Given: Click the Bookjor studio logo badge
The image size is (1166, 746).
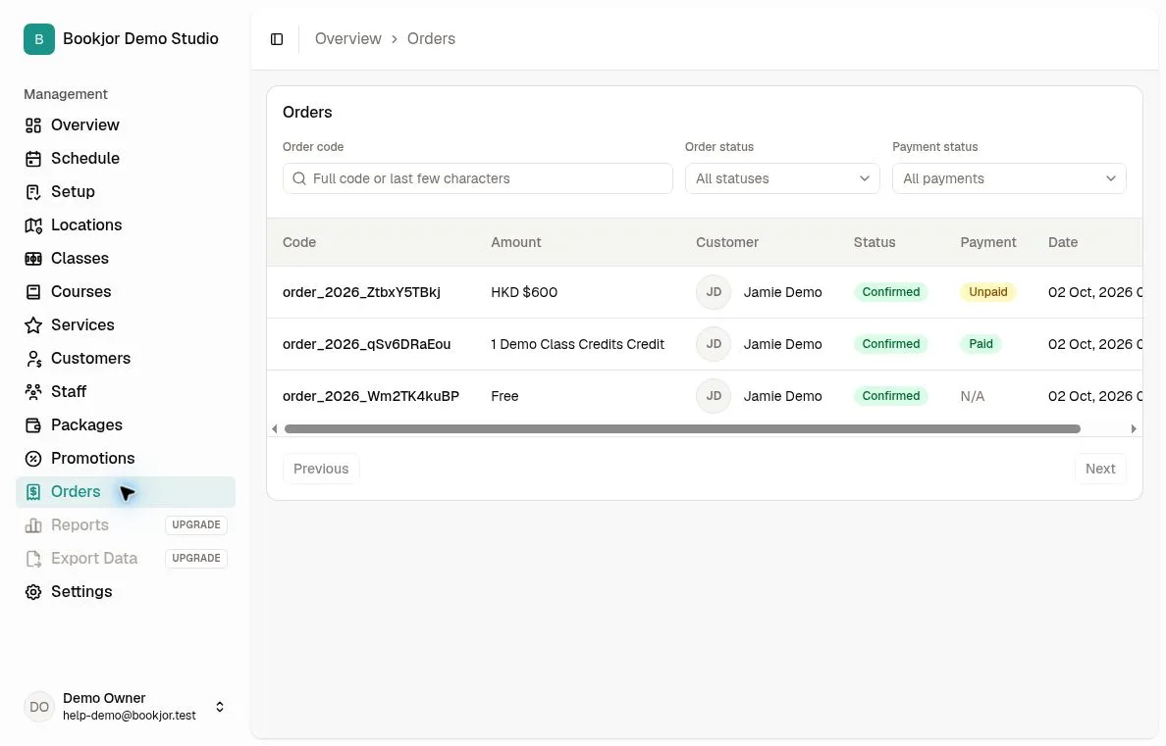Looking at the screenshot, I should point(39,39).
